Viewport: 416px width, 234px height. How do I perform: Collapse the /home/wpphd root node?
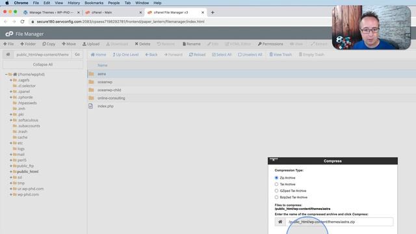(6, 75)
